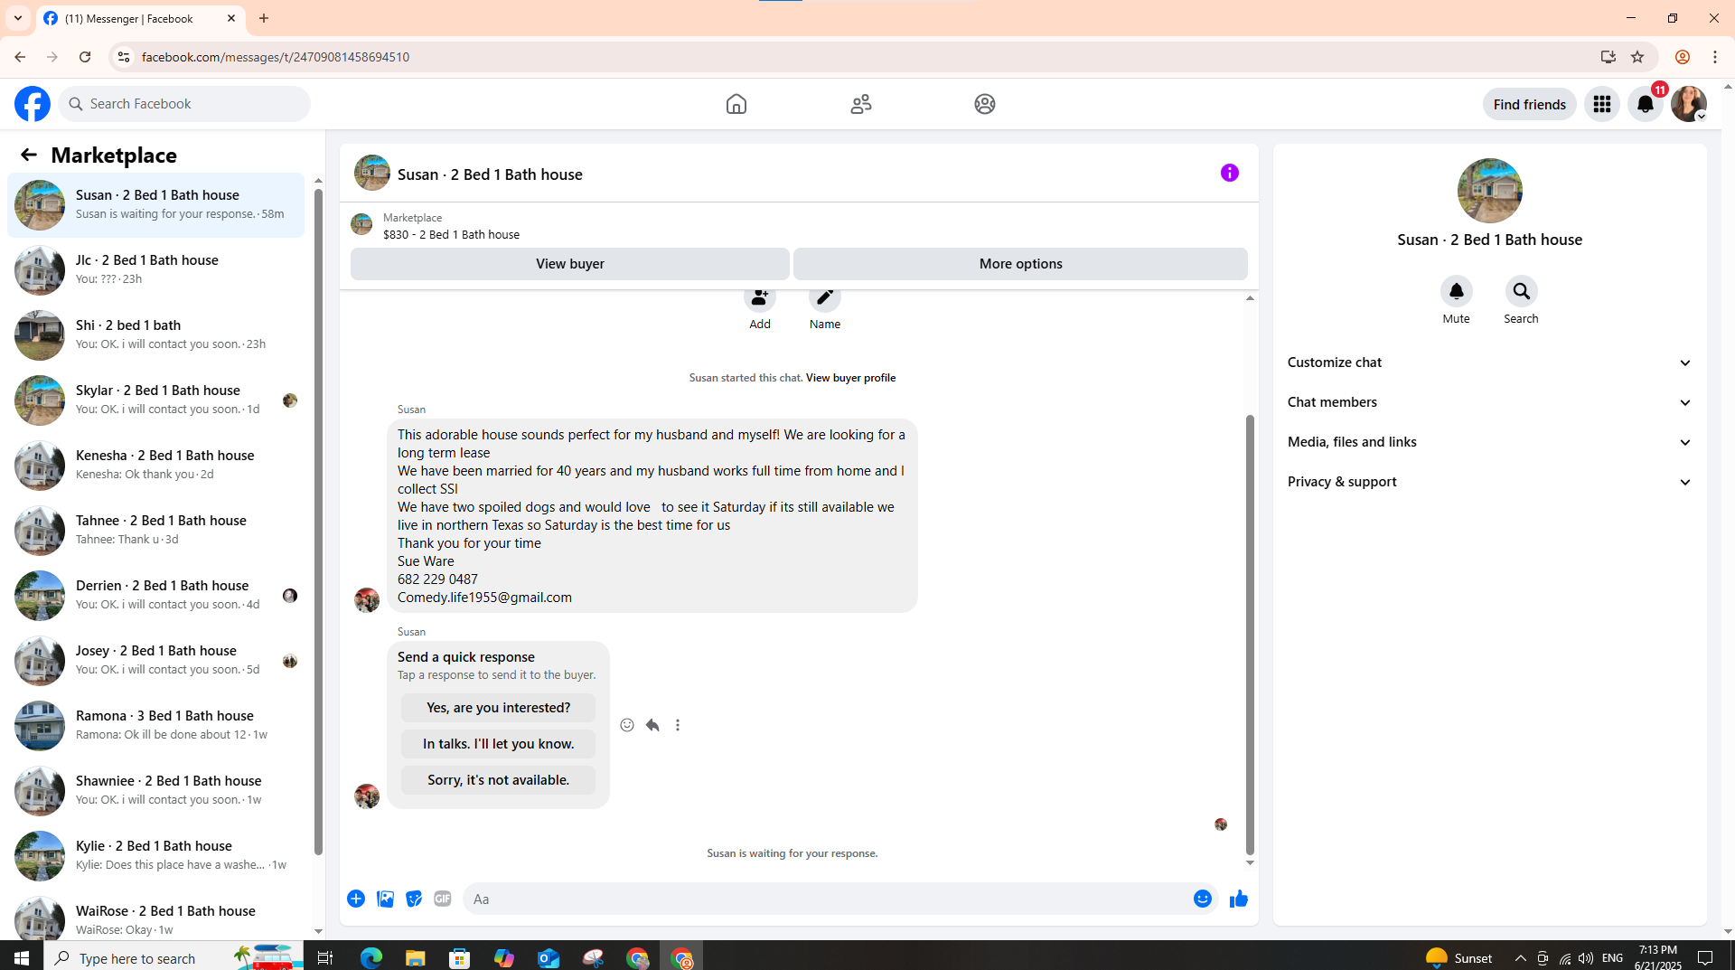
Task: Expand Customize chat section
Action: point(1490,363)
